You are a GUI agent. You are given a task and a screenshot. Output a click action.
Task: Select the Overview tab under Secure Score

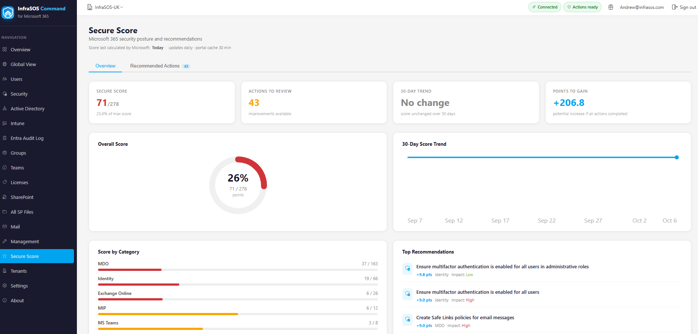[105, 66]
